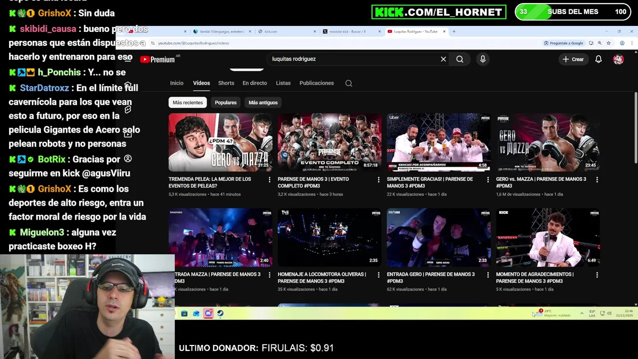The height and width of the screenshot is (359, 638).
Task: Click the browser address bar URL
Action: 193,43
